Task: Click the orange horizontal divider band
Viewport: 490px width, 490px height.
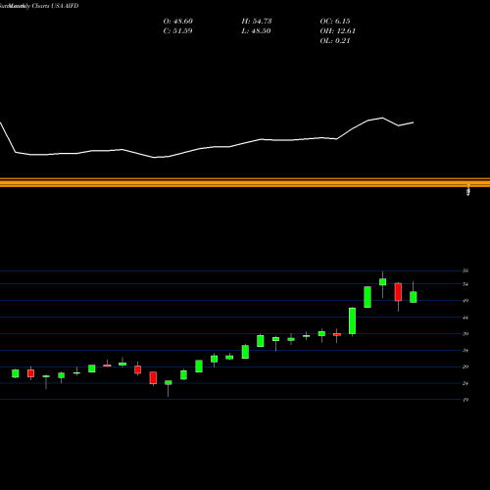Action: coord(245,182)
